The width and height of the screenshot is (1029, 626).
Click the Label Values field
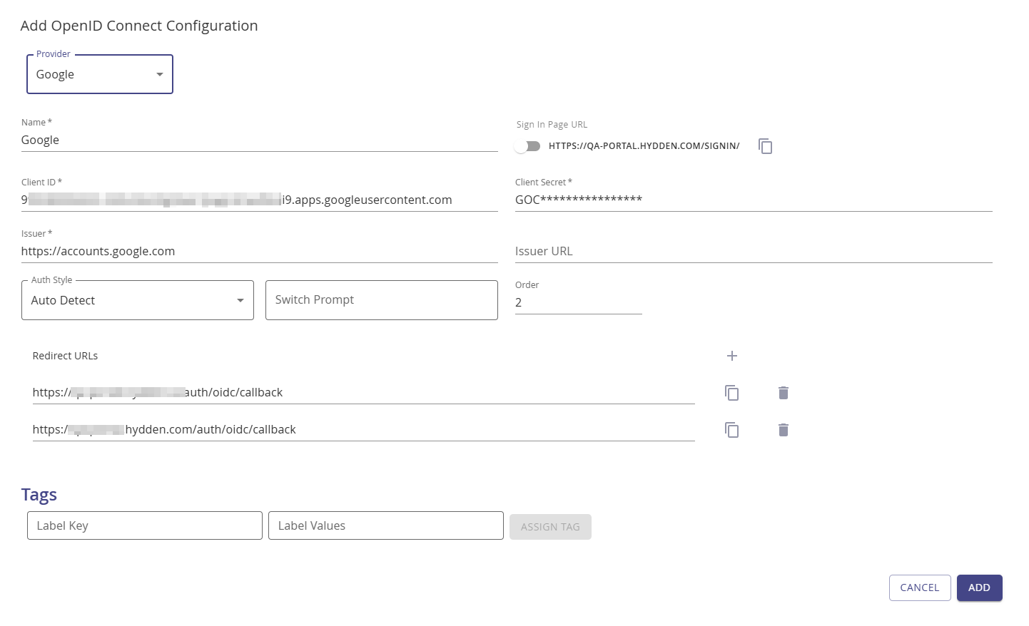click(x=385, y=525)
